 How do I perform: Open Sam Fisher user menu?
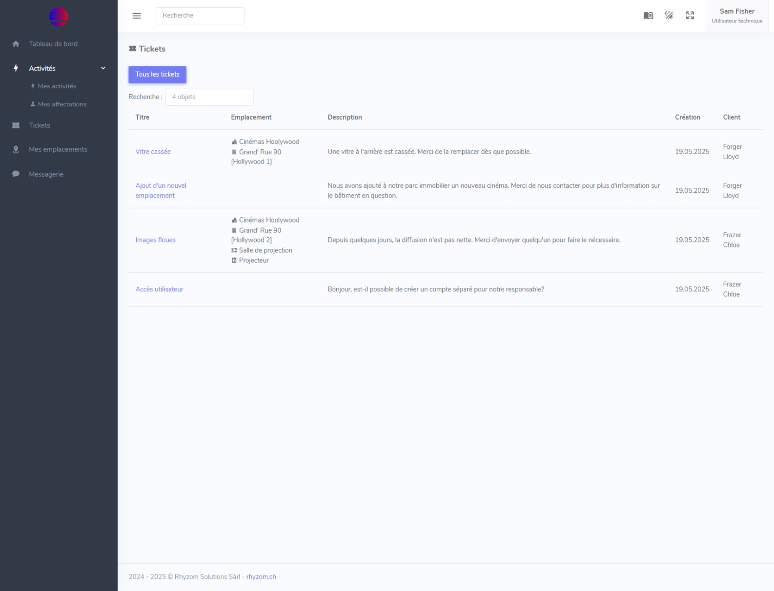point(736,16)
